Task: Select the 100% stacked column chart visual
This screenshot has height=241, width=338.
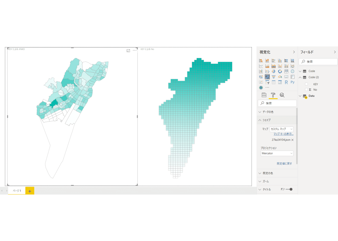Action: [x=293, y=61]
